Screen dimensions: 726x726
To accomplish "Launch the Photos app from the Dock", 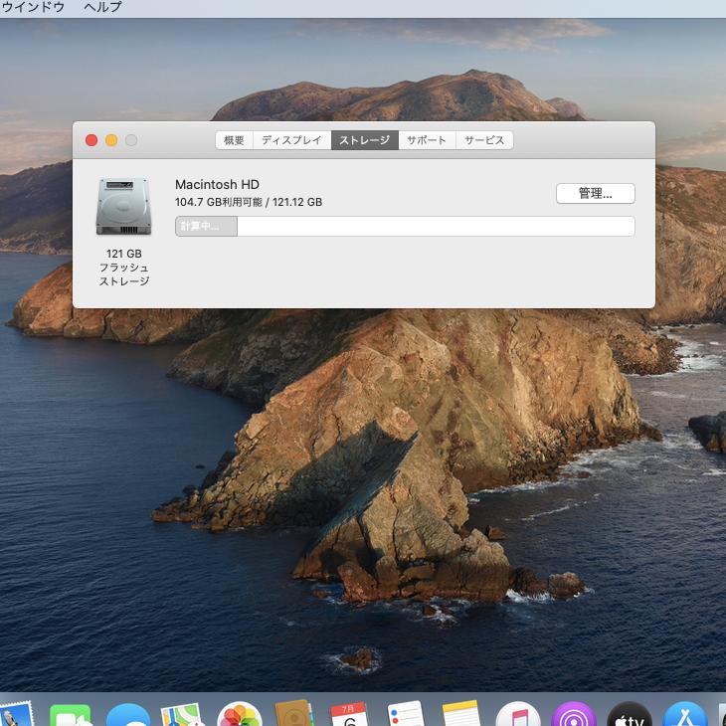I will (240, 716).
